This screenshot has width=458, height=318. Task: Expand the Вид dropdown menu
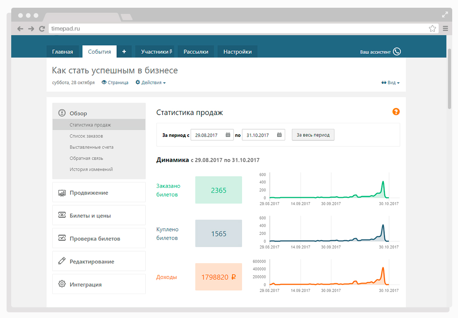click(391, 83)
